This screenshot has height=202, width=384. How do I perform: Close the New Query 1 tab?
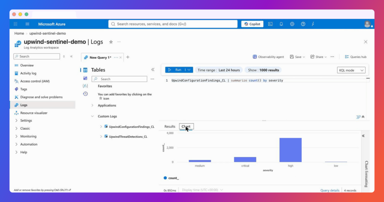coord(120,57)
